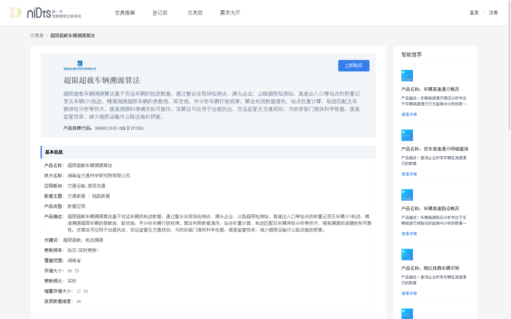Open the 交易指南 menu
This screenshot has width=511, height=319.
click(125, 13)
